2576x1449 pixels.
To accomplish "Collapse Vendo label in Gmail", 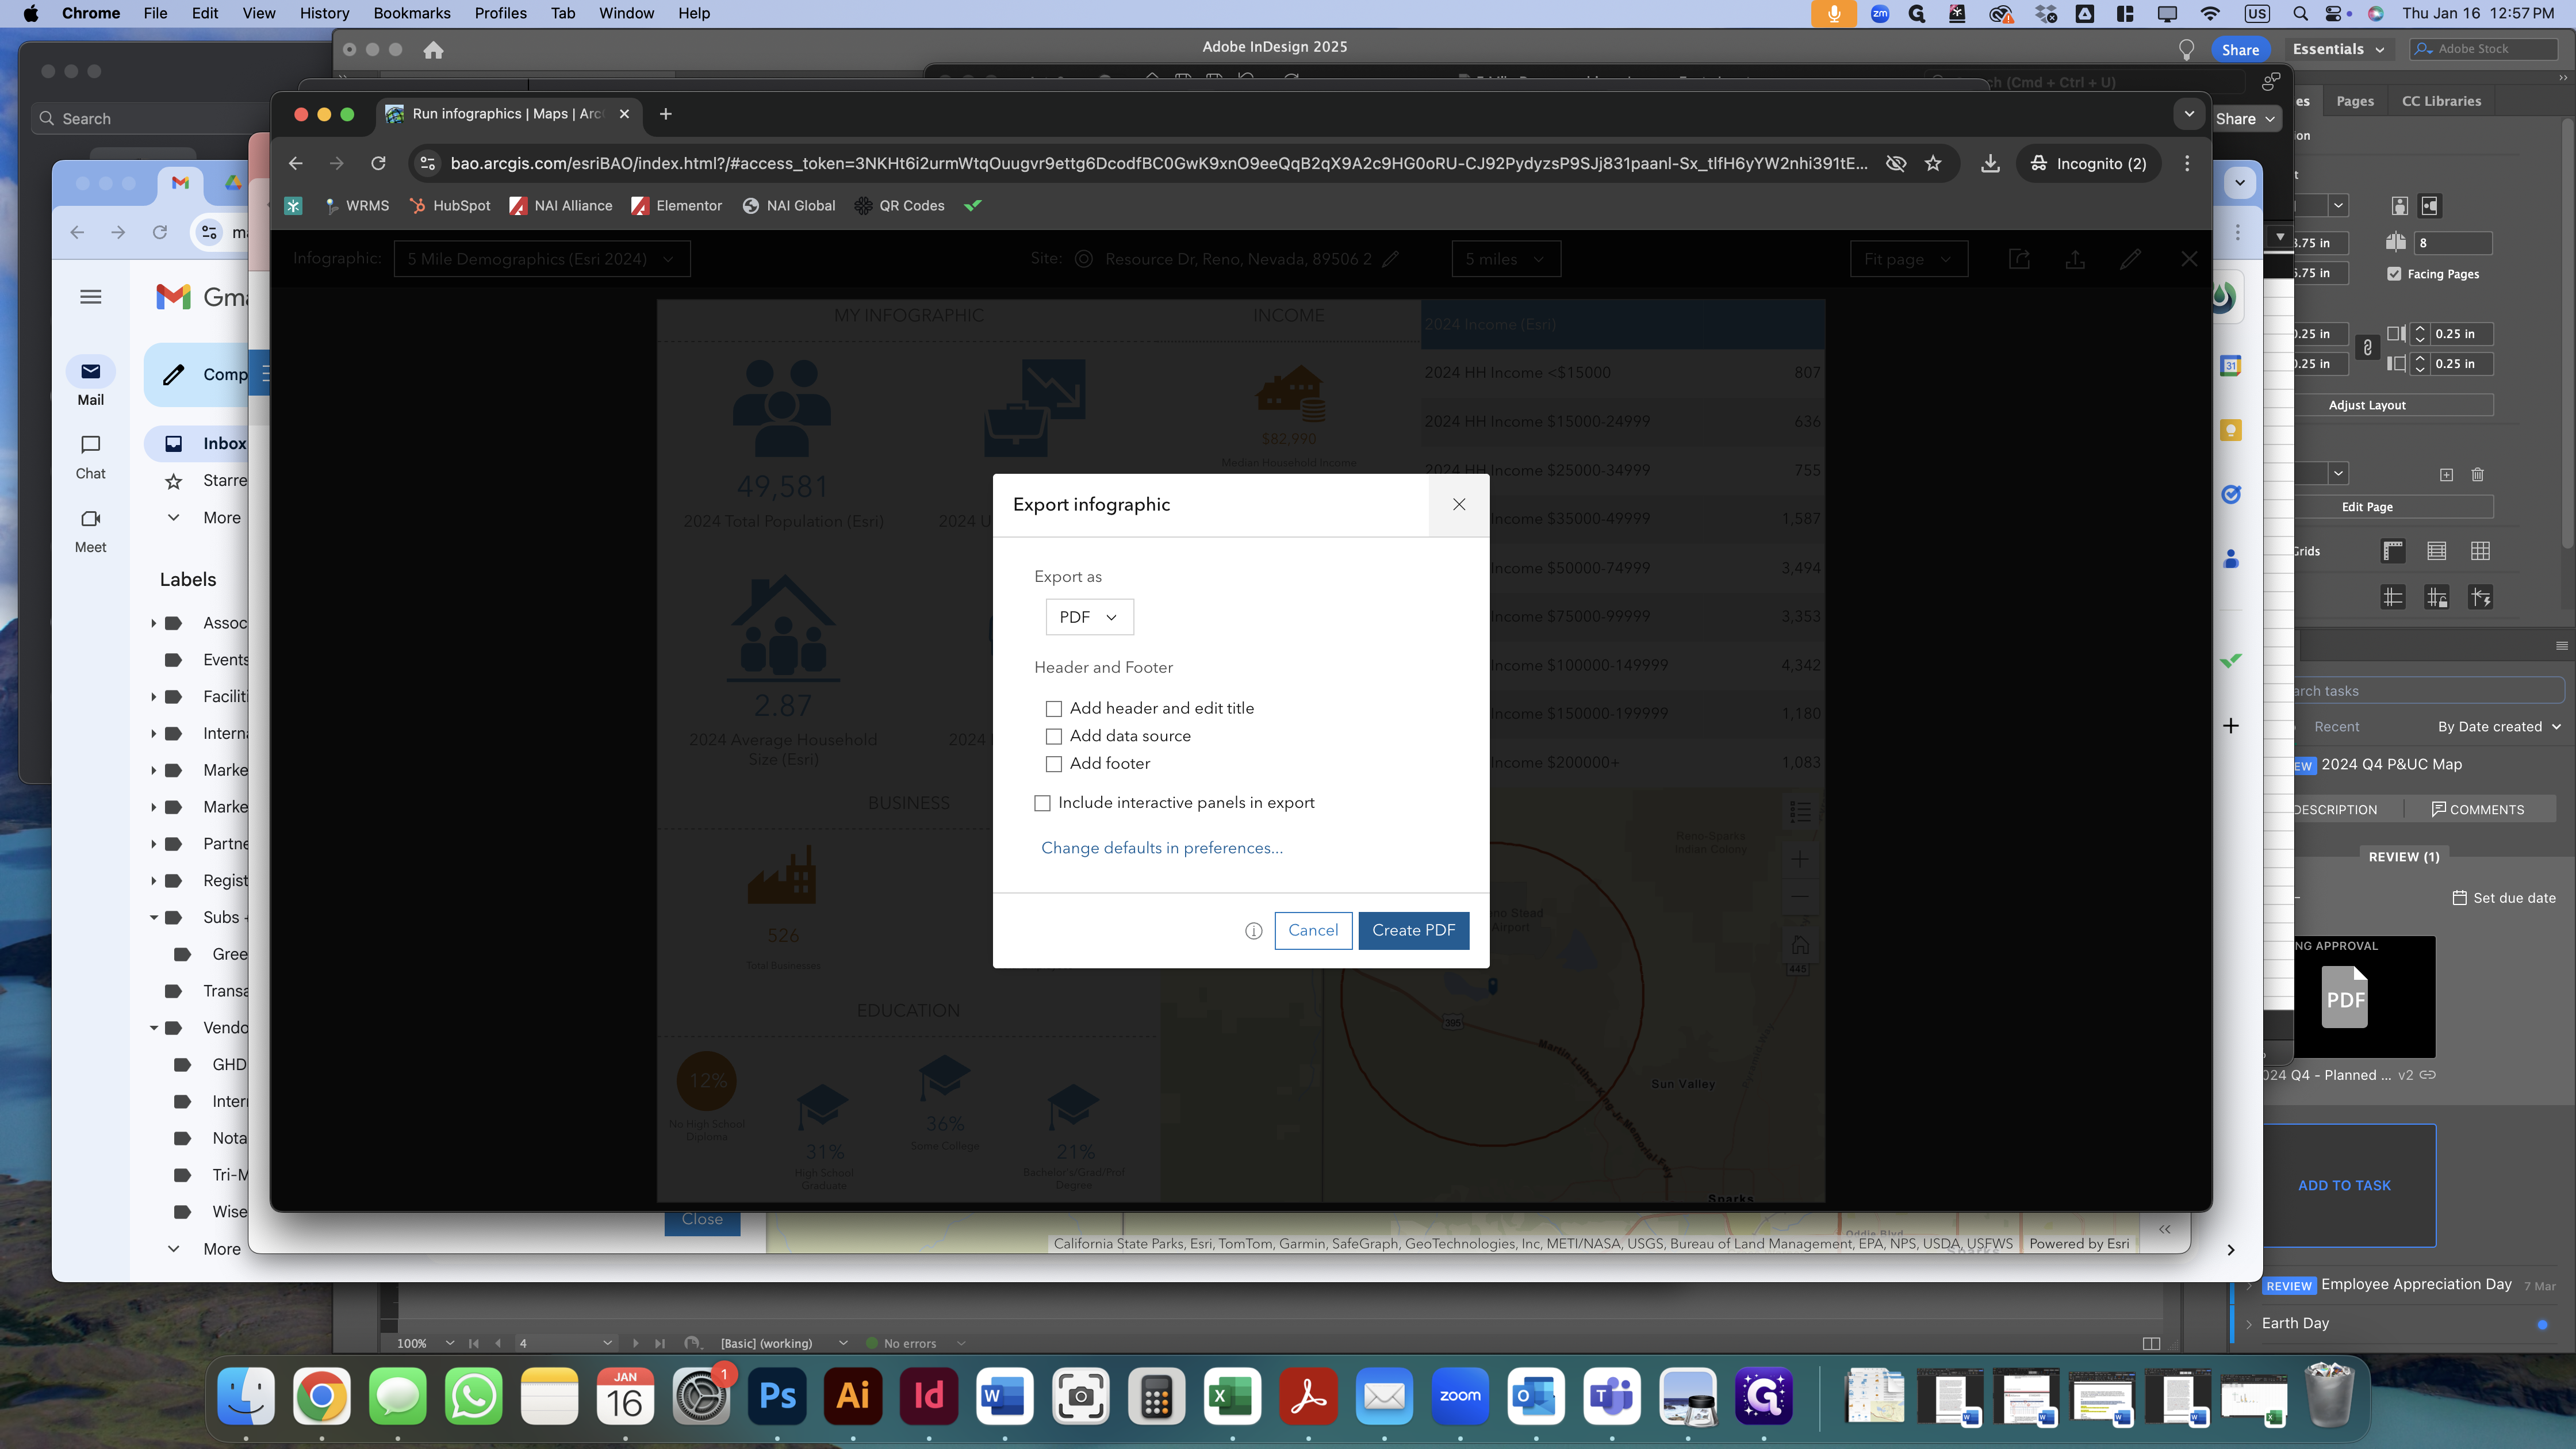I will [154, 1028].
